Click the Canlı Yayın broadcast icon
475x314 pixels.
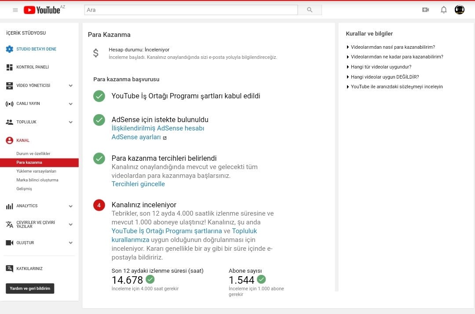coord(9,104)
